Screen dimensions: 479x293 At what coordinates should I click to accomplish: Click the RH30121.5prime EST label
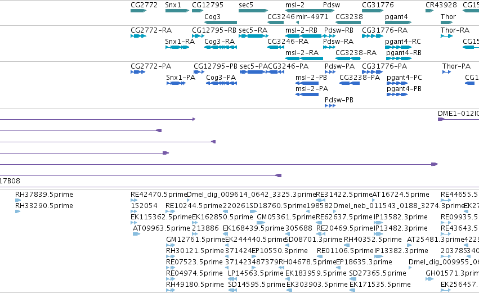pyautogui.click(x=195, y=251)
